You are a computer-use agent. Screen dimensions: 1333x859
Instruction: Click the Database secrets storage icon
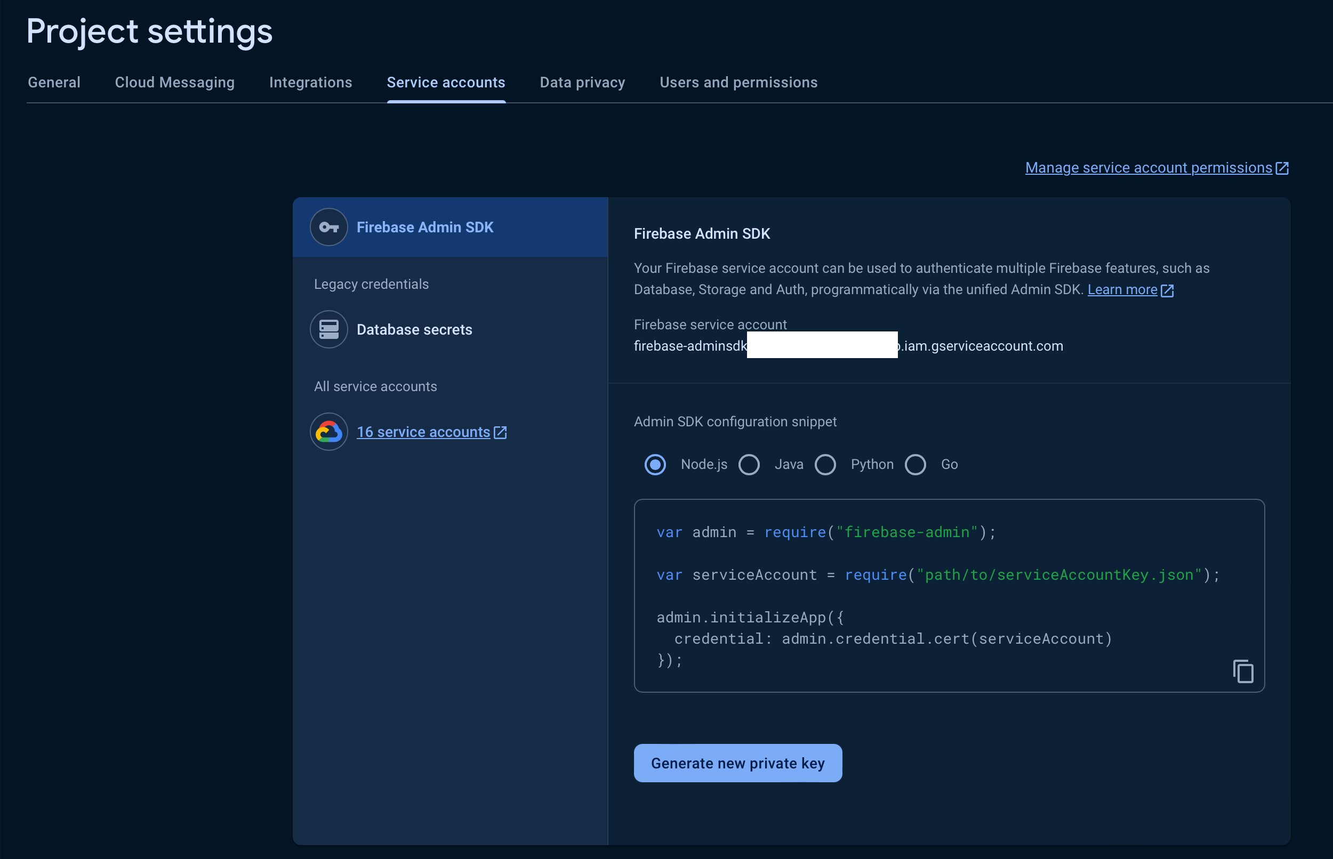[328, 329]
